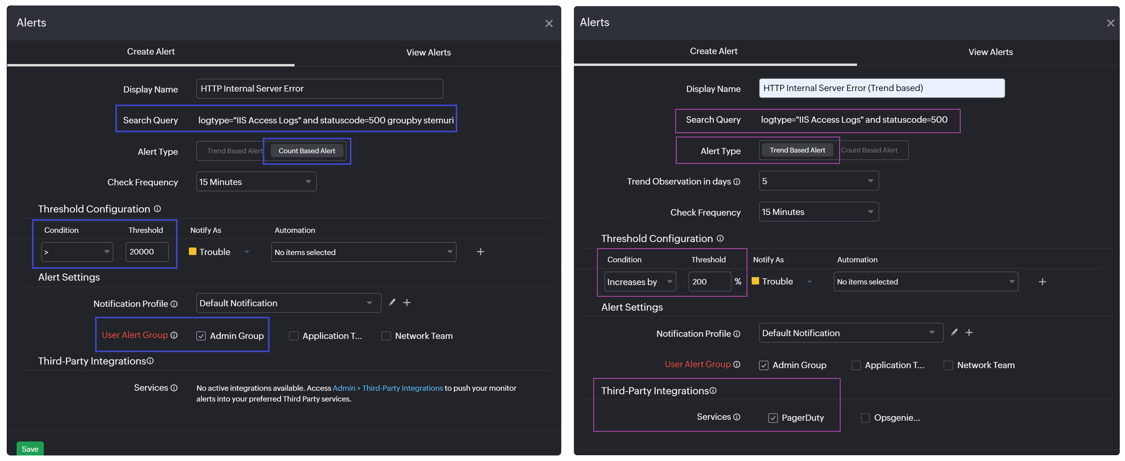
Task: Click the info icon next to User Alert Group
Action: 174,335
